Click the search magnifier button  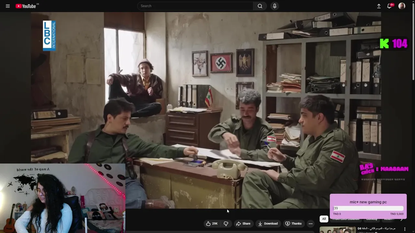pos(260,6)
